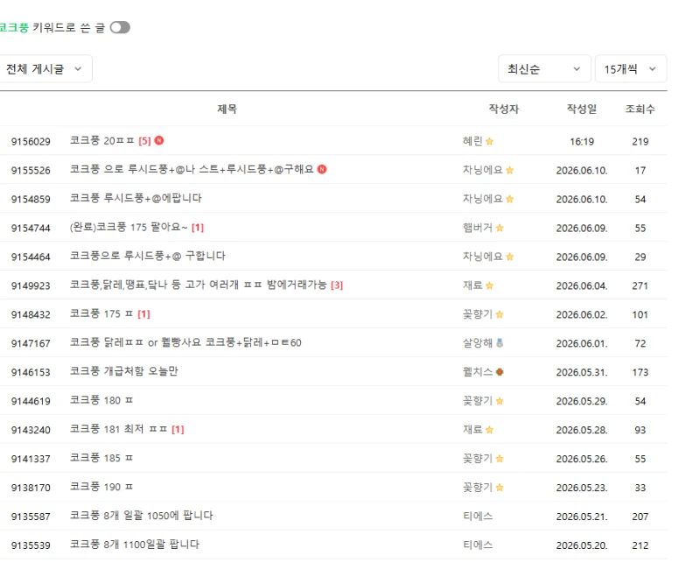This screenshot has width=700, height=570.
Task: Click author name 살앙해
Action: click(x=478, y=342)
